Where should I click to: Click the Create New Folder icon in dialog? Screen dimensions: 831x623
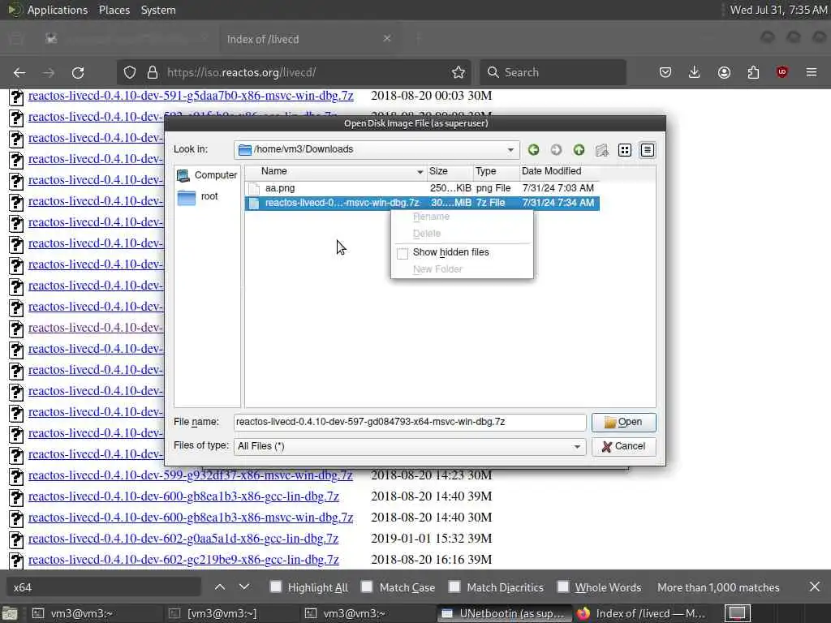[601, 150]
